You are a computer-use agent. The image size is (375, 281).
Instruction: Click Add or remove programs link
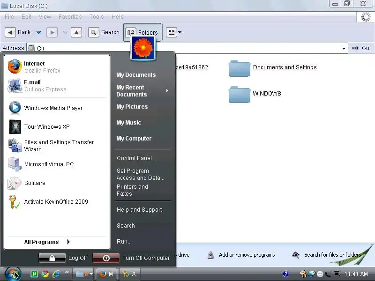241,255
